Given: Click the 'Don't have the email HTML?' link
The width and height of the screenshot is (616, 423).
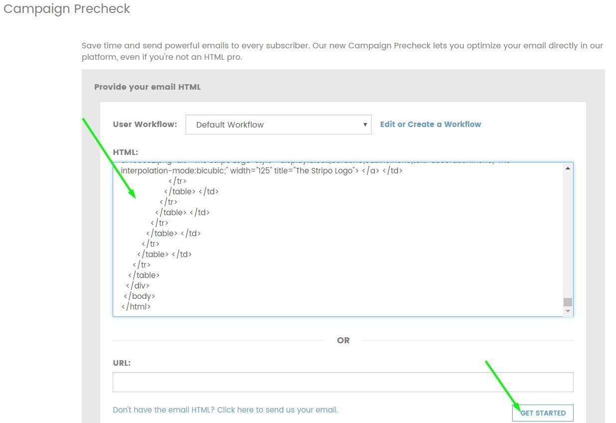Looking at the screenshot, I should pyautogui.click(x=225, y=410).
